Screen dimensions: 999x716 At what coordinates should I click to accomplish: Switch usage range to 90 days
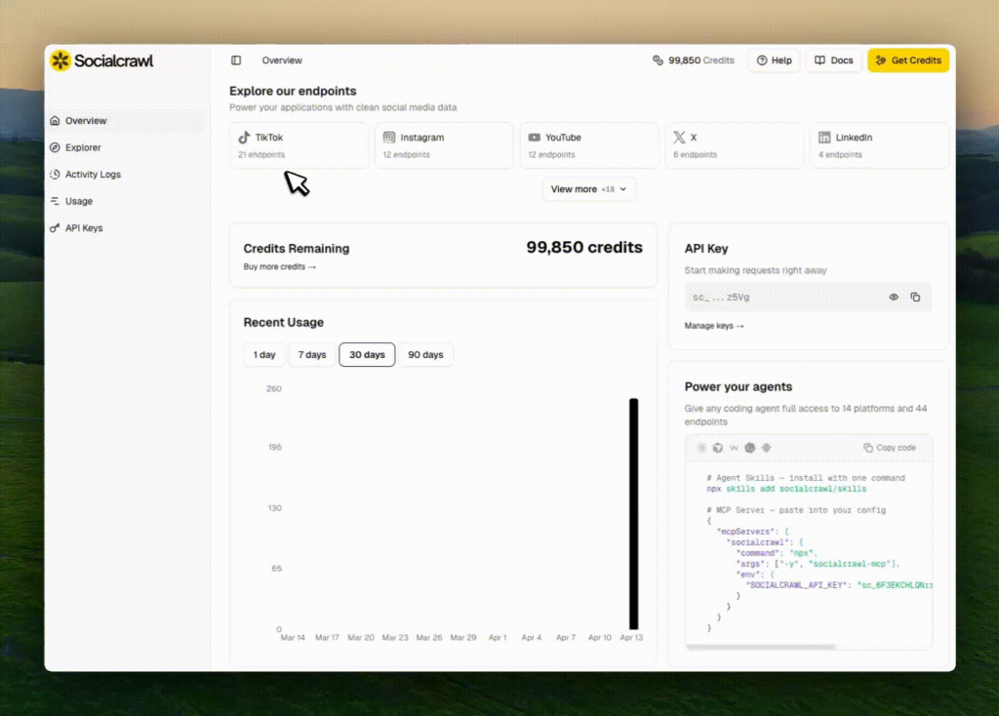(x=425, y=355)
